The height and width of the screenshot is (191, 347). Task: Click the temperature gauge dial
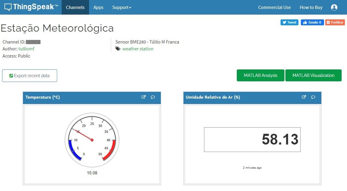[x=92, y=140]
